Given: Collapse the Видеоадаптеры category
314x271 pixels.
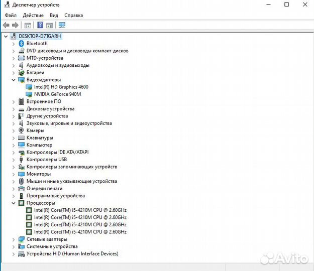Looking at the screenshot, I should [x=14, y=80].
